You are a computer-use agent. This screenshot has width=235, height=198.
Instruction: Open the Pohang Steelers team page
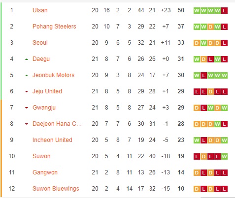pos(54,27)
